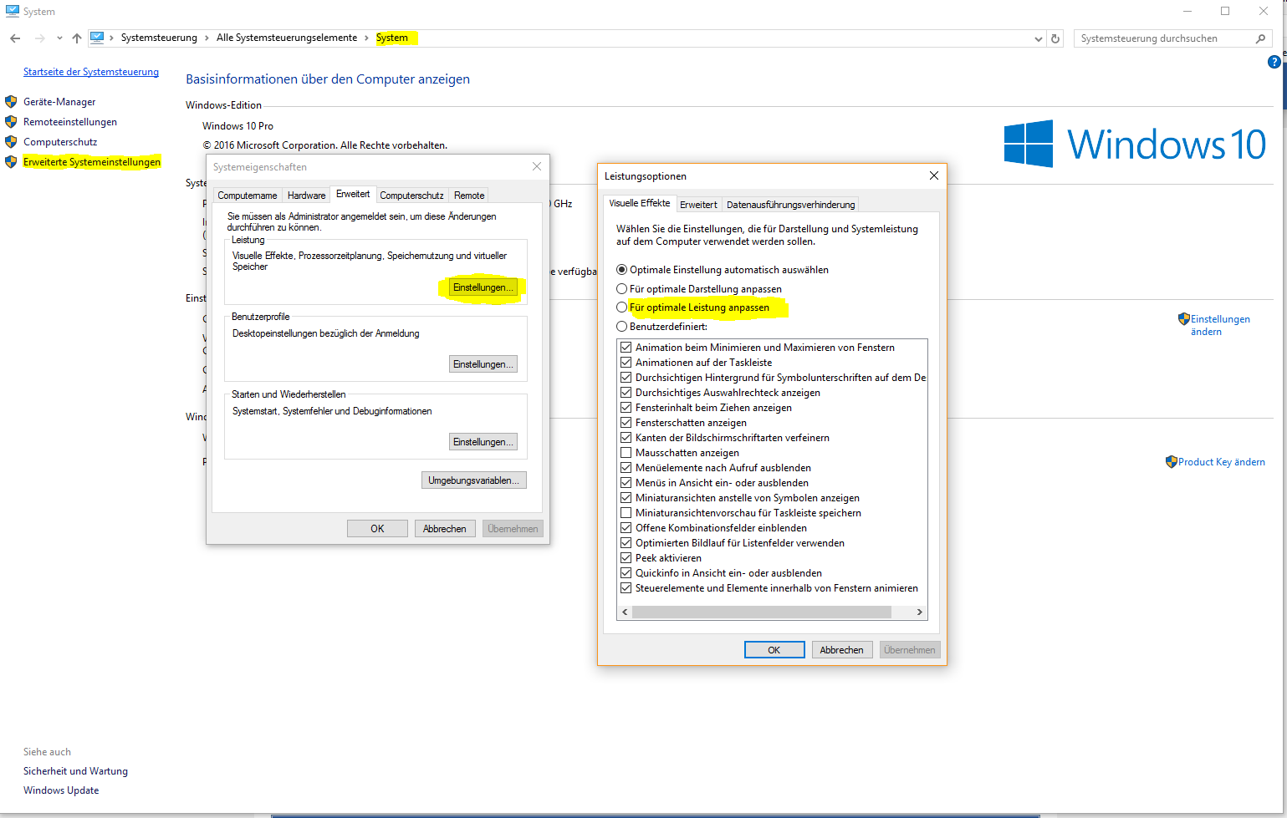The width and height of the screenshot is (1287, 818).
Task: Click the forward arrow in the navigation bar
Action: [x=39, y=38]
